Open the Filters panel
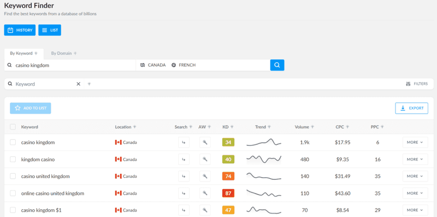 click(417, 84)
